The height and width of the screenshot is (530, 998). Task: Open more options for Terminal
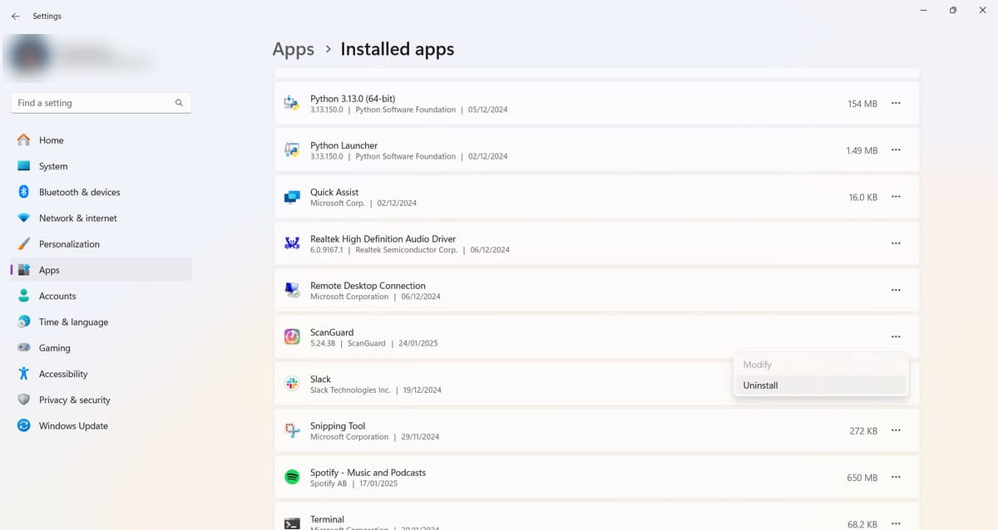[x=896, y=523]
